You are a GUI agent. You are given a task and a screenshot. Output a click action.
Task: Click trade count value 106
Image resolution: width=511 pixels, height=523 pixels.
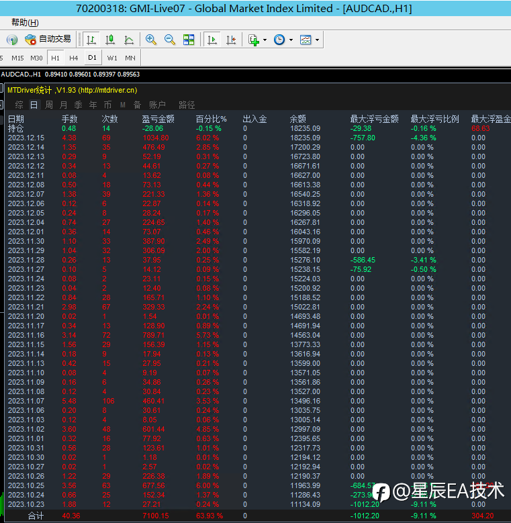tap(108, 401)
